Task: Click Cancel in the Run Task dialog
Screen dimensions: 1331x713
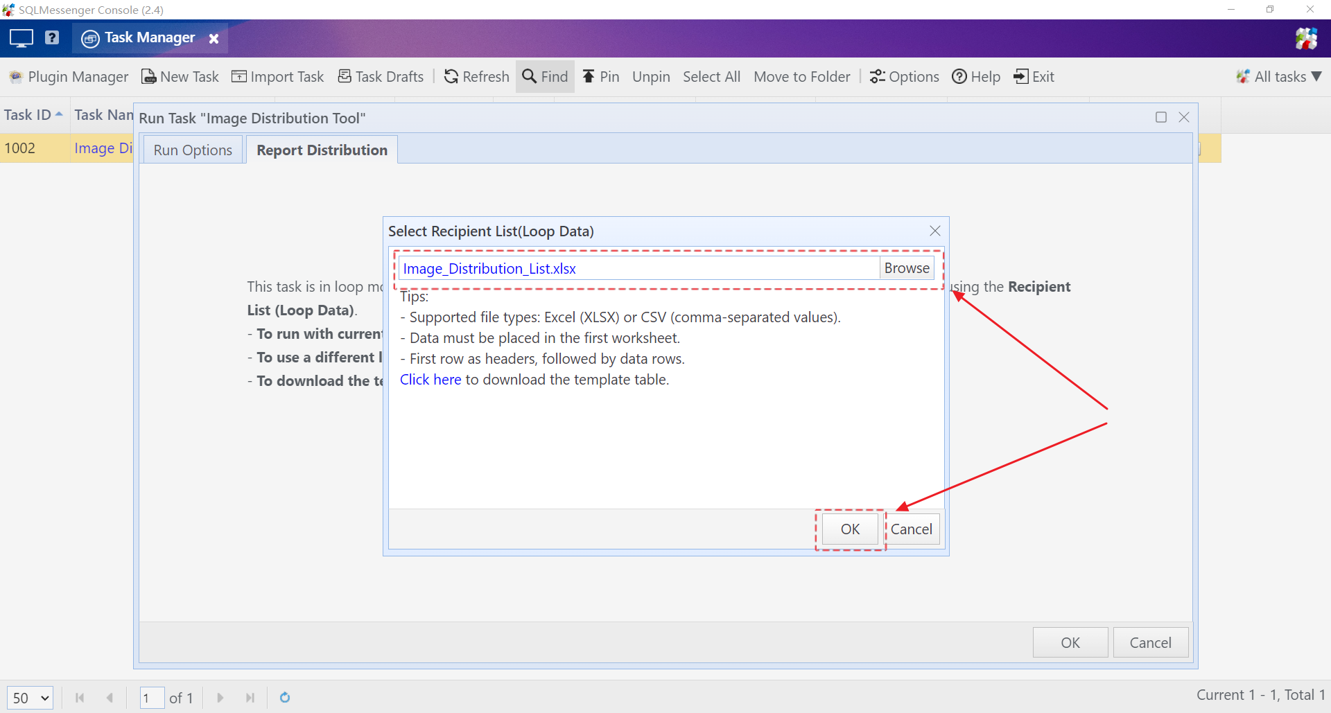Action: click(x=1151, y=642)
